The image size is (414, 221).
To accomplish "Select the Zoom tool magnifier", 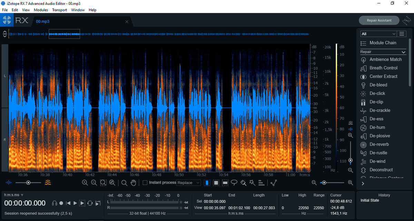I will point(125,183).
